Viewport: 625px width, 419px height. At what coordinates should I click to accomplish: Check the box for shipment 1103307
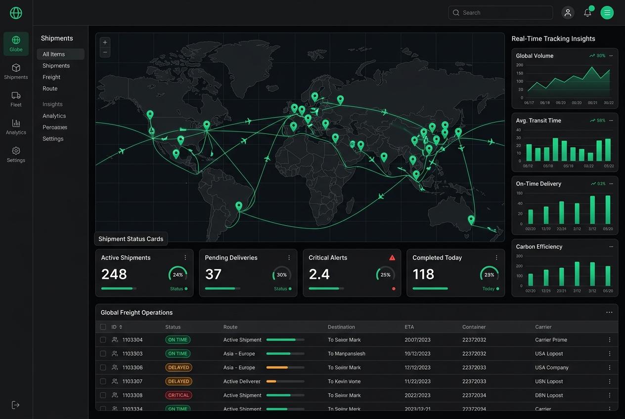[x=103, y=381]
